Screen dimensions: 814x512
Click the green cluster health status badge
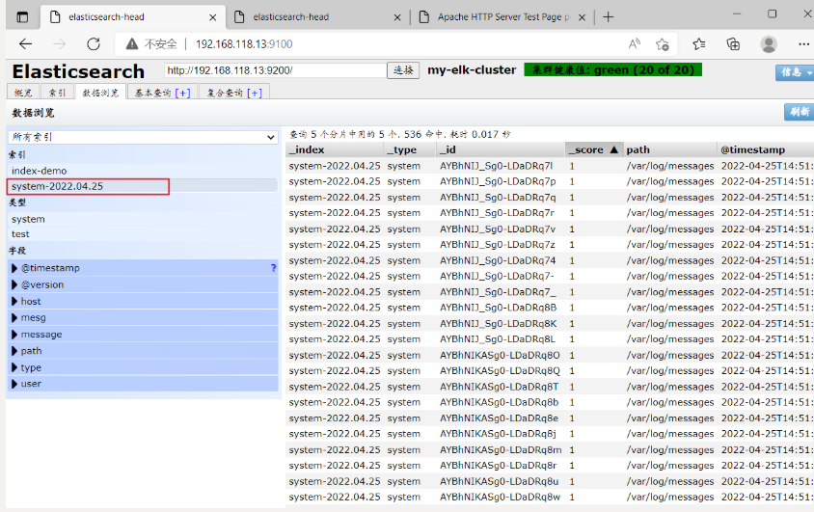point(613,69)
